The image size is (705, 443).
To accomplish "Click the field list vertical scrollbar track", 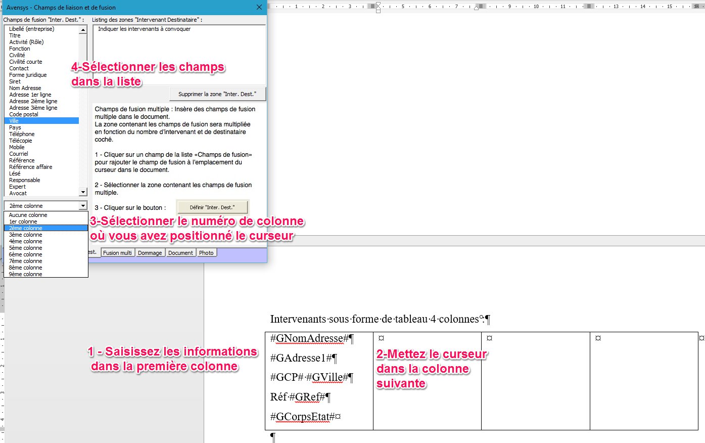I will pyautogui.click(x=83, y=111).
